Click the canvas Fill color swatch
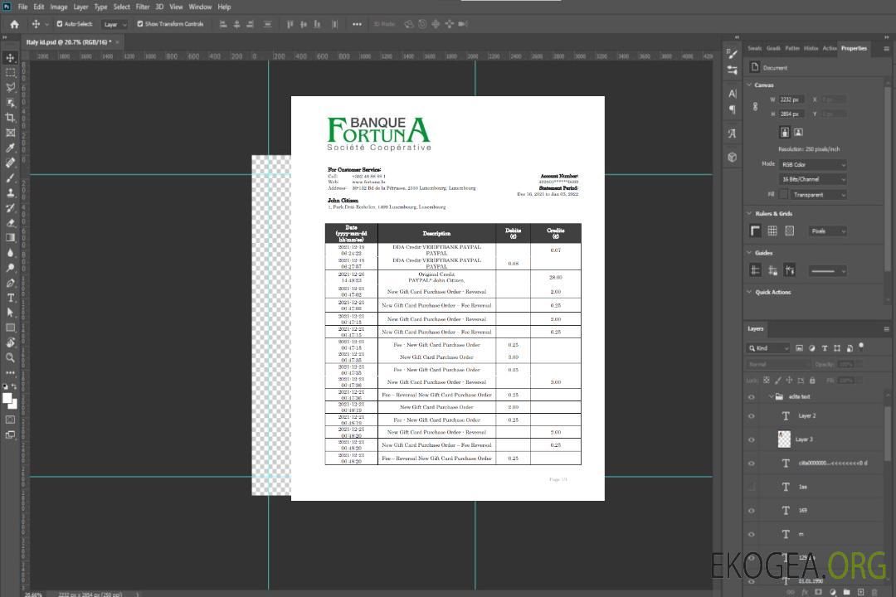The image size is (896, 597). [783, 194]
